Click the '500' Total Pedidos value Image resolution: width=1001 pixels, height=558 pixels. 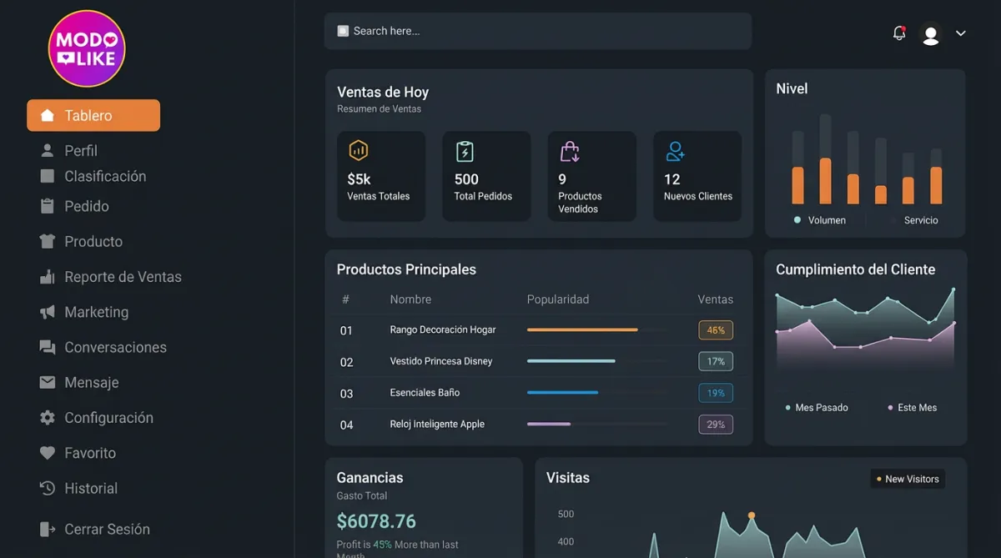(466, 179)
